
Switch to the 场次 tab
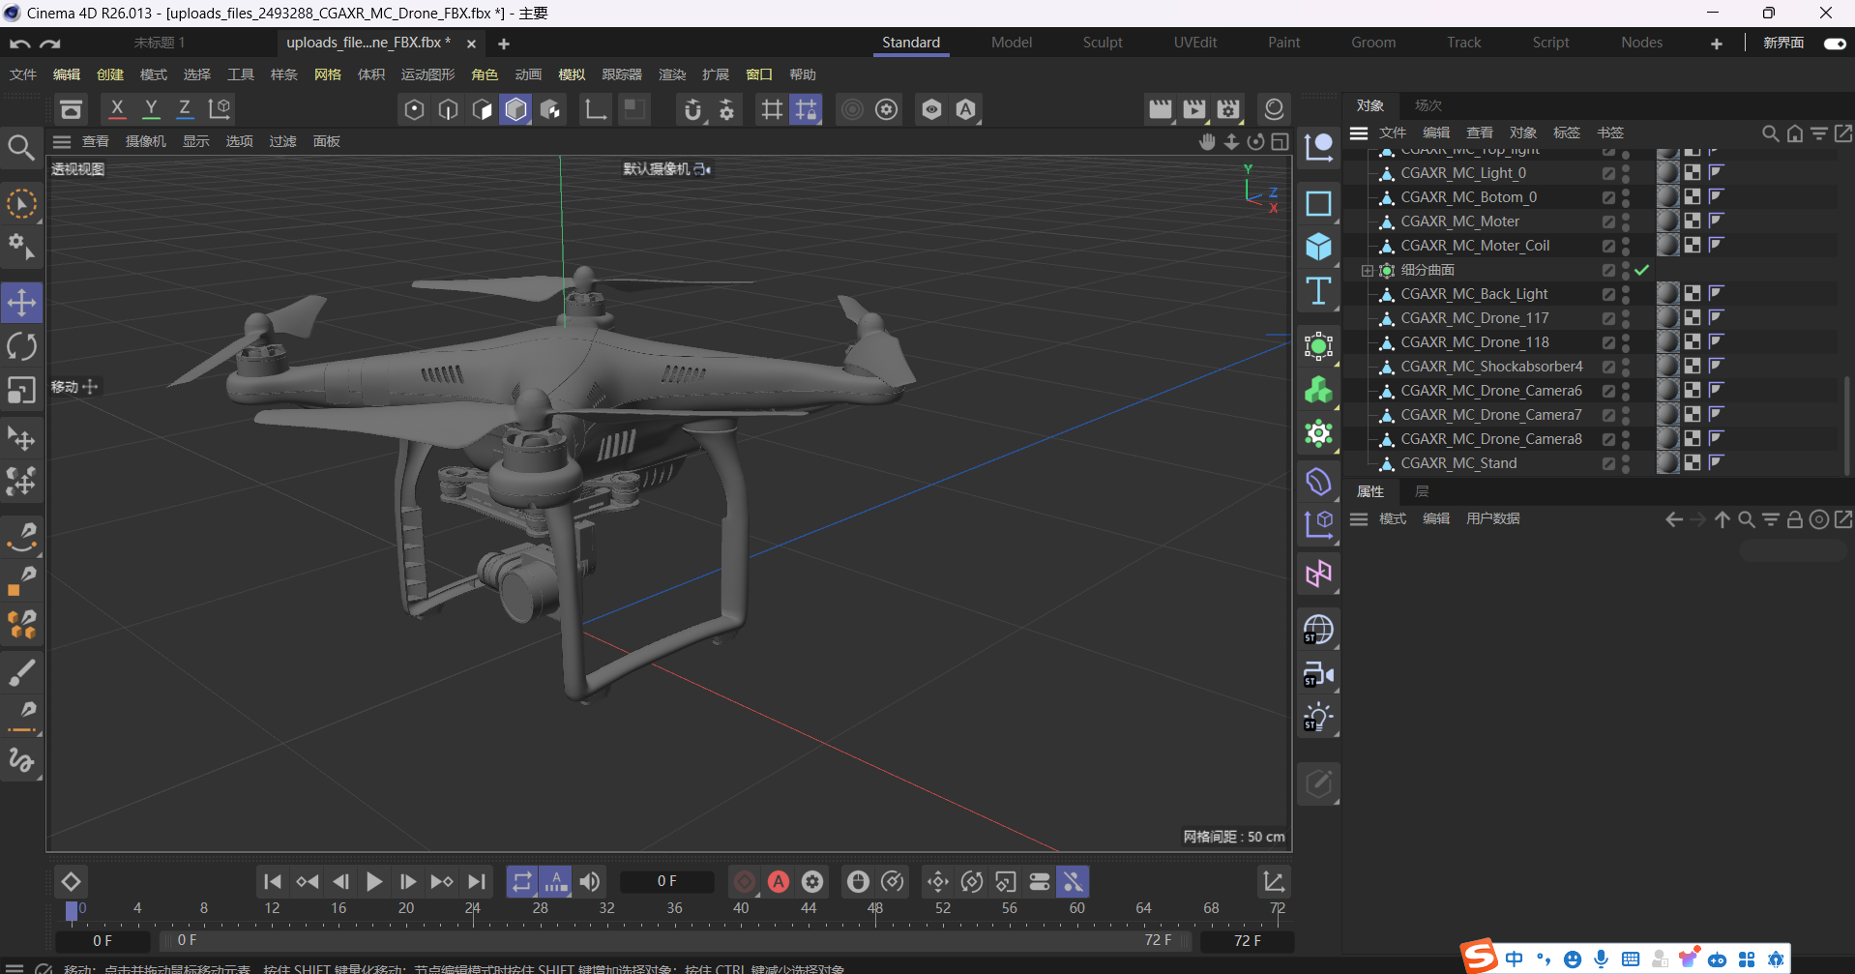(x=1428, y=105)
